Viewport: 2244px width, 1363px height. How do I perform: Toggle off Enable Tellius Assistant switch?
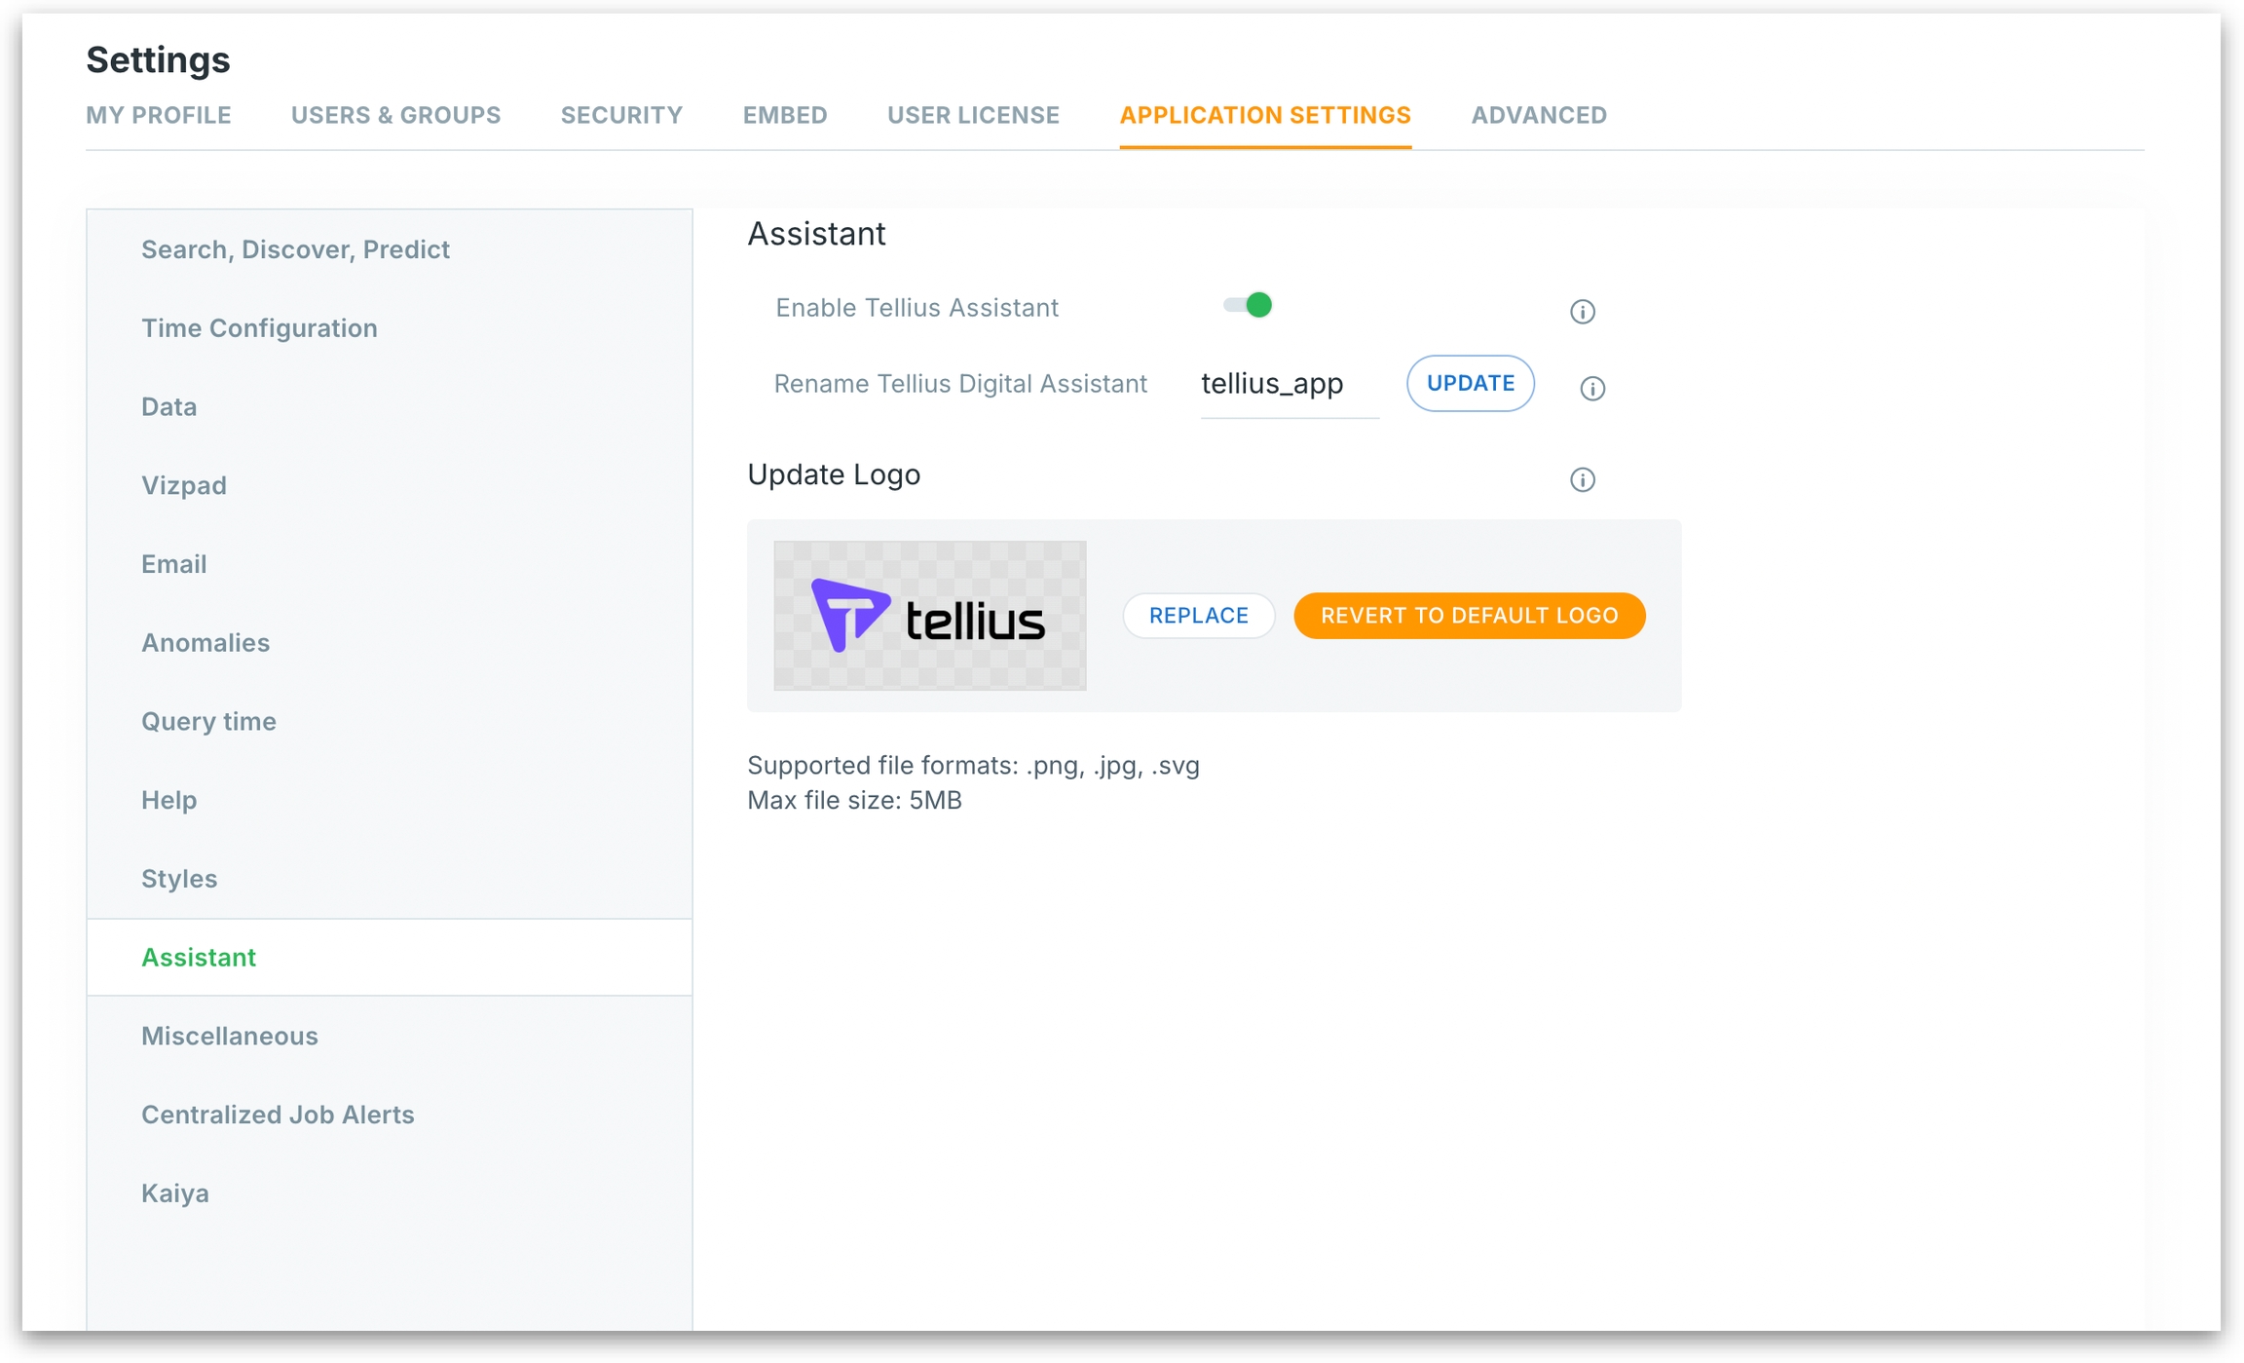coord(1249,306)
